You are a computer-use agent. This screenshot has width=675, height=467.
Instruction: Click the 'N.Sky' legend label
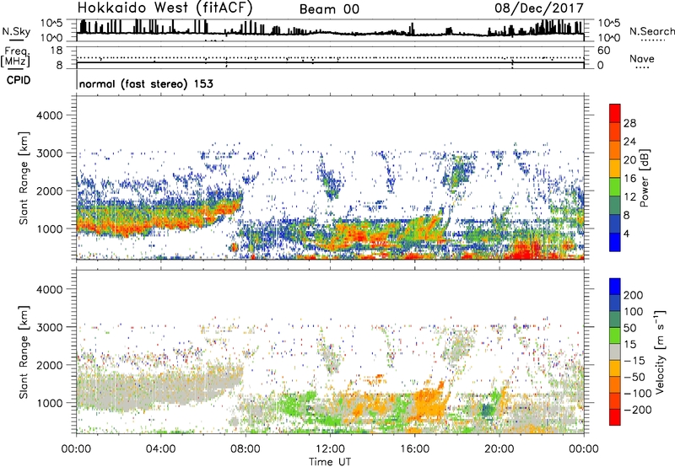point(16,31)
